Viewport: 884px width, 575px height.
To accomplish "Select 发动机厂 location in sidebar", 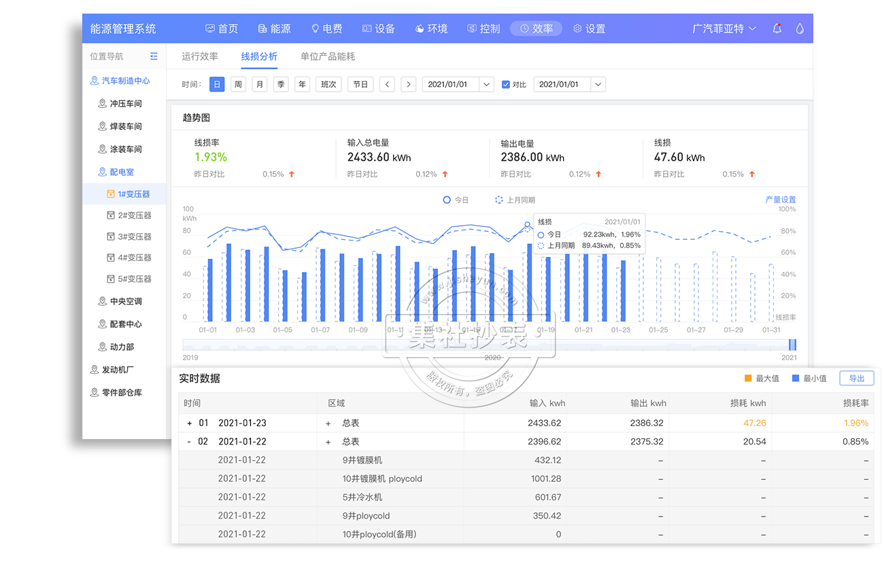I will [x=117, y=370].
